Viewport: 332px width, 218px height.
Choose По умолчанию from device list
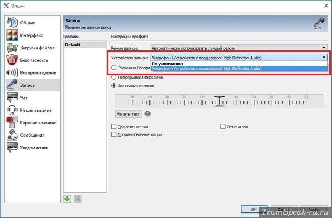(239, 64)
